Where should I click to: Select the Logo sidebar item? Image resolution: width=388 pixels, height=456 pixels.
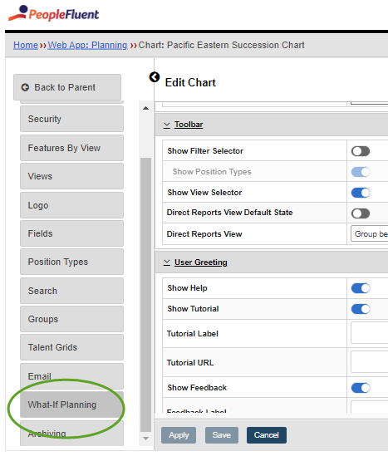point(71,205)
